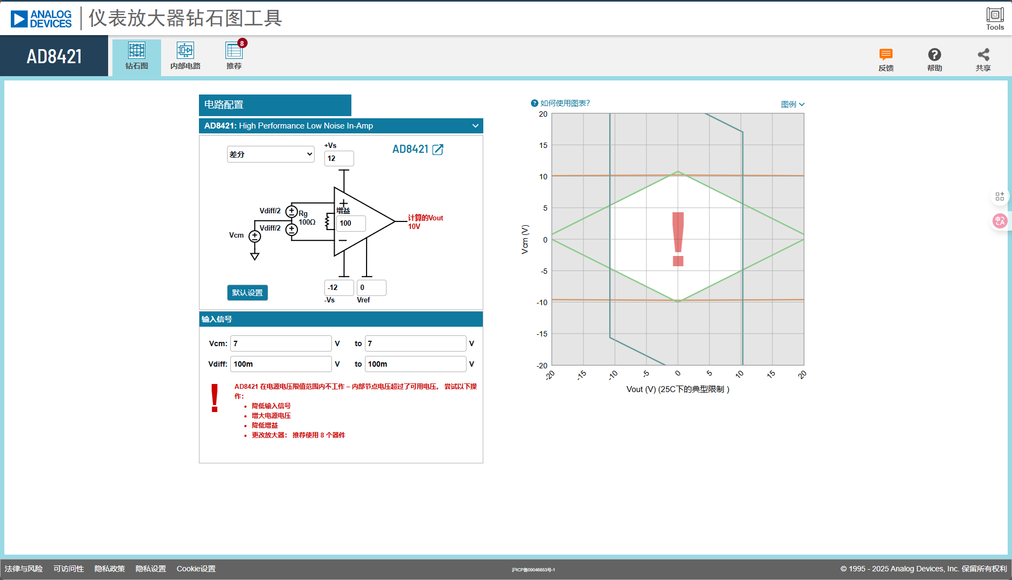Click the 计算的Vout 10V output label
The image size is (1012, 580).
pos(425,222)
